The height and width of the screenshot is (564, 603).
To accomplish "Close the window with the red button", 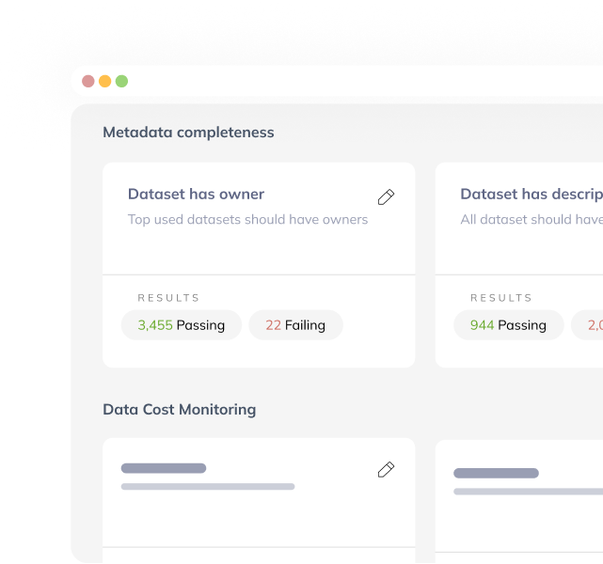I will pyautogui.click(x=88, y=82).
